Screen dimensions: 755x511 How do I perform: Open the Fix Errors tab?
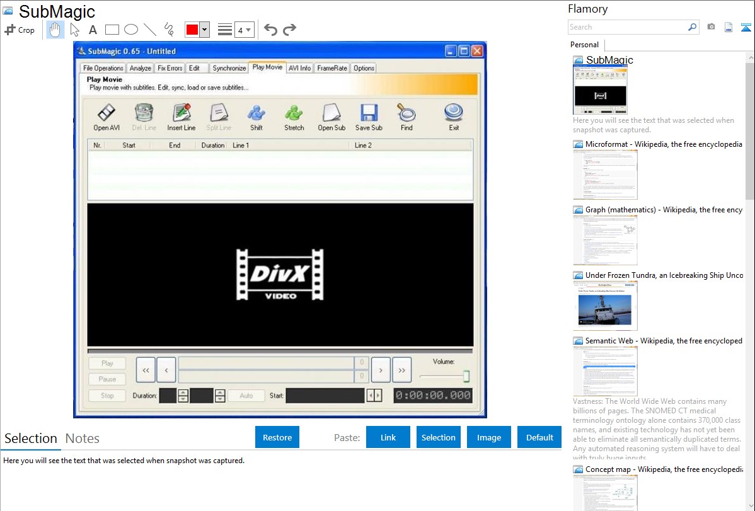coord(170,69)
